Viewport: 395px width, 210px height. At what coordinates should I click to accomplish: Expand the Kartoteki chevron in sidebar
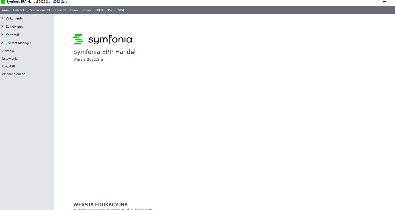(2, 35)
